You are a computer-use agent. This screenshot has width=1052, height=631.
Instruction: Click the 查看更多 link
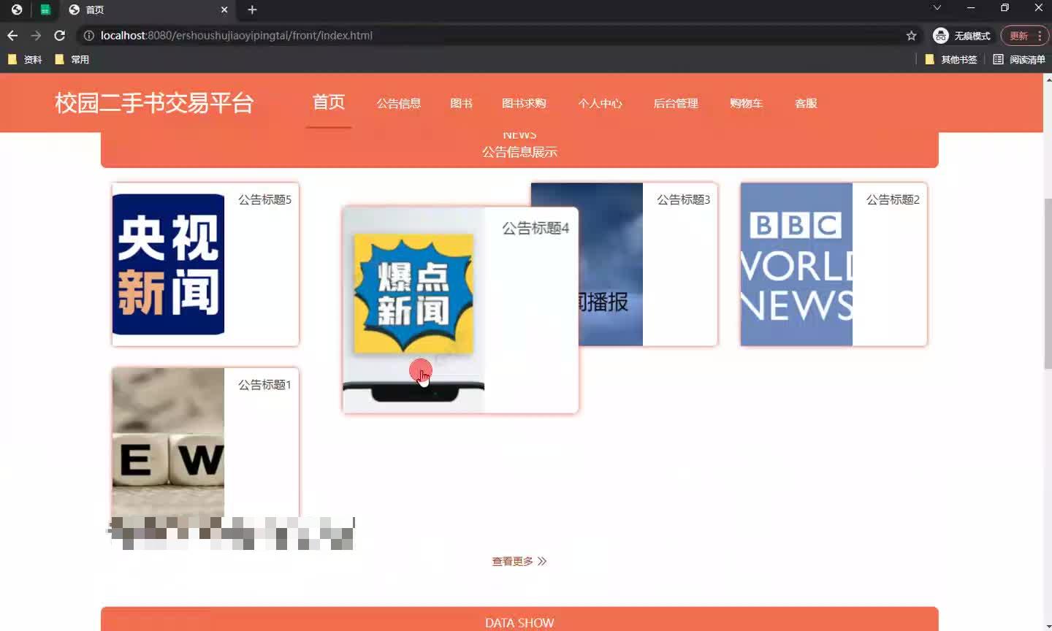pyautogui.click(x=519, y=562)
